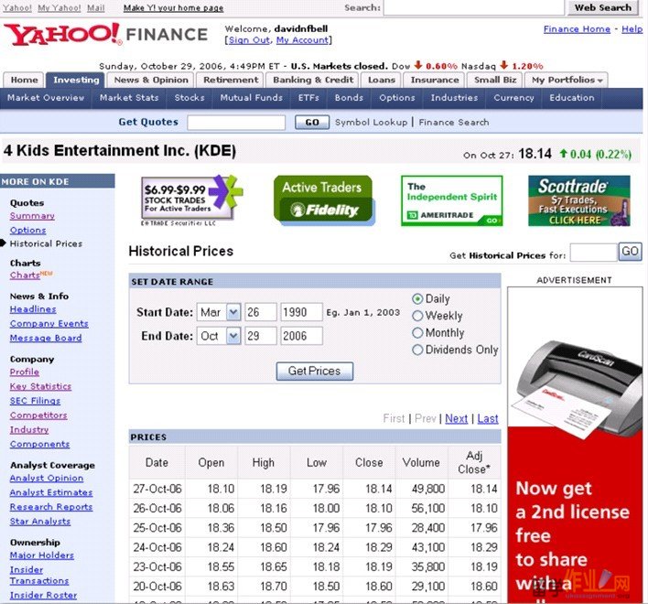Select the Monthly radio button

coord(417,333)
